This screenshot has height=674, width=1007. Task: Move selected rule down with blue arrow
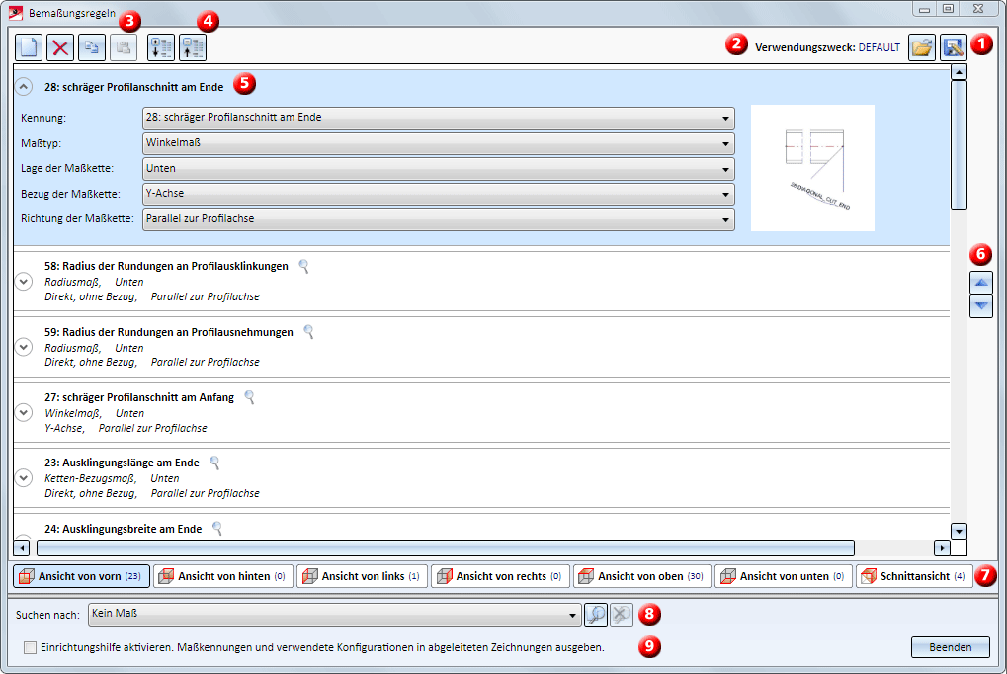(x=981, y=305)
